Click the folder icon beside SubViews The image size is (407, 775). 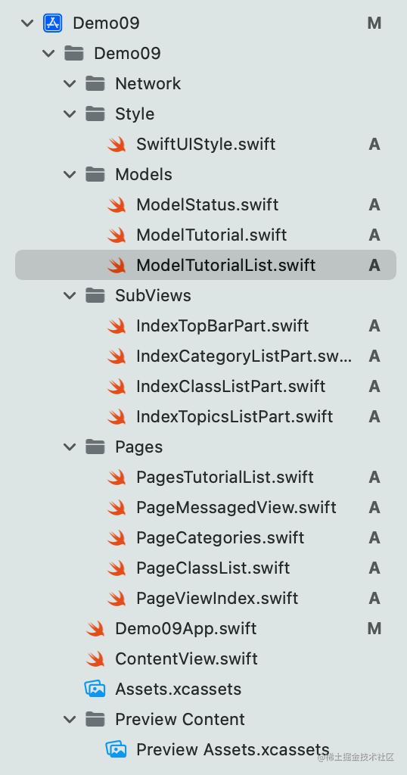pos(95,296)
